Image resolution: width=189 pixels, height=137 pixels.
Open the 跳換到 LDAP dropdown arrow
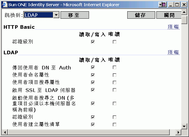[56, 15]
